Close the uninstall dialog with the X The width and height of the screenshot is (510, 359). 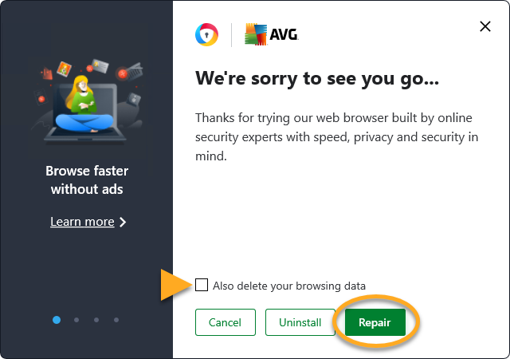pyautogui.click(x=484, y=26)
